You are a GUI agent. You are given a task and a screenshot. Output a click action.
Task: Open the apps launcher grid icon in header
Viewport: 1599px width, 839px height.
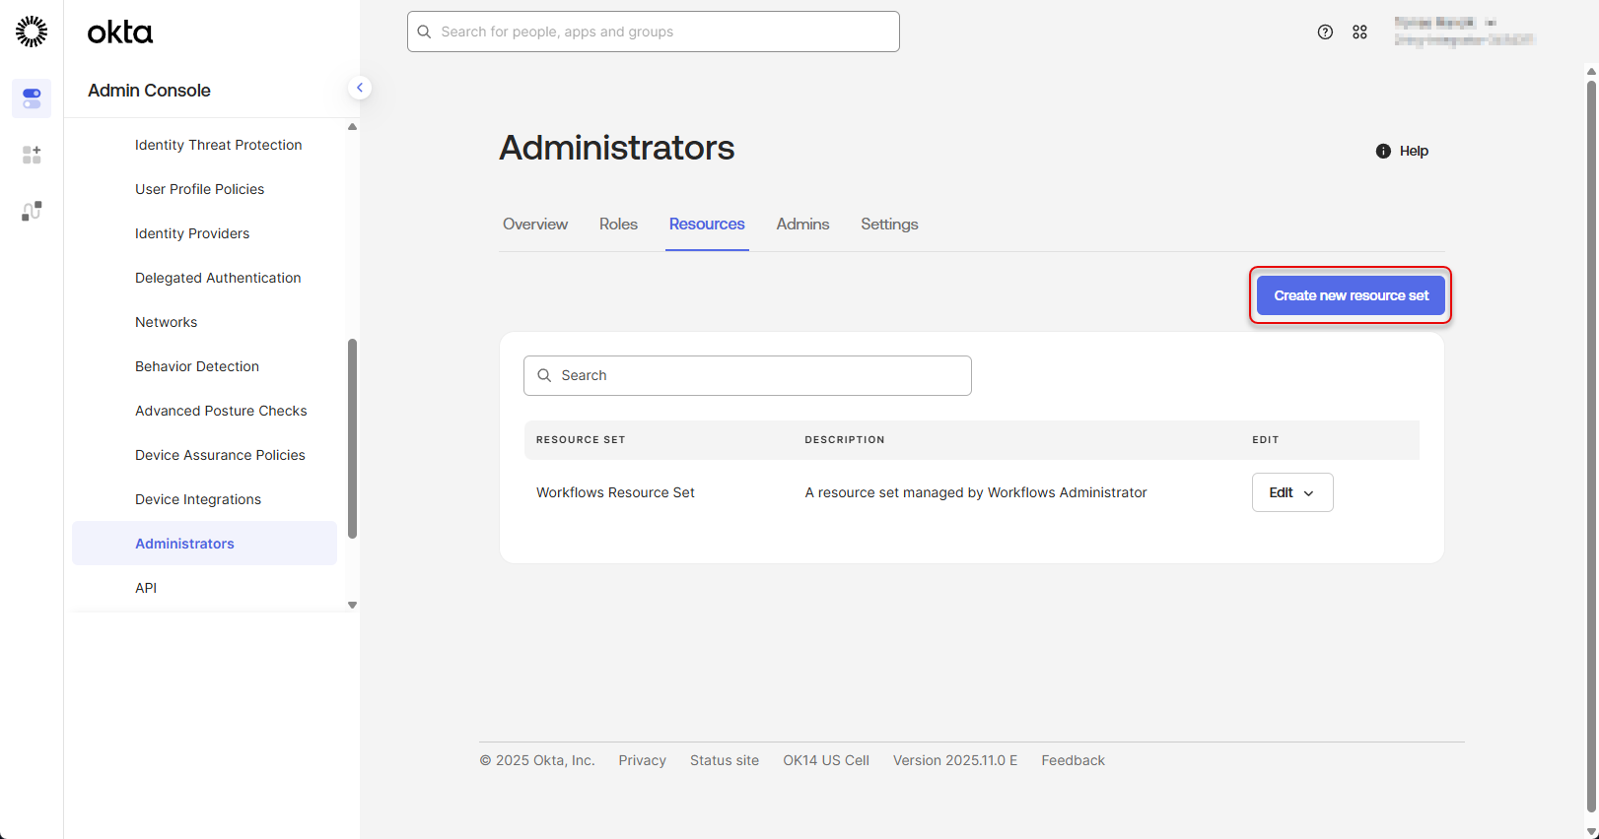[1359, 32]
